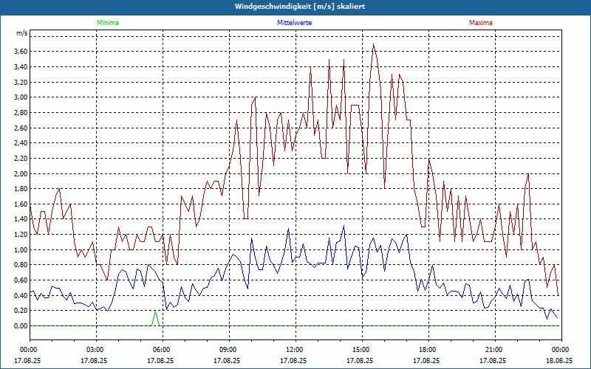Click the green 'Minima' legend label
Screen dimensions: 591x369
point(108,23)
